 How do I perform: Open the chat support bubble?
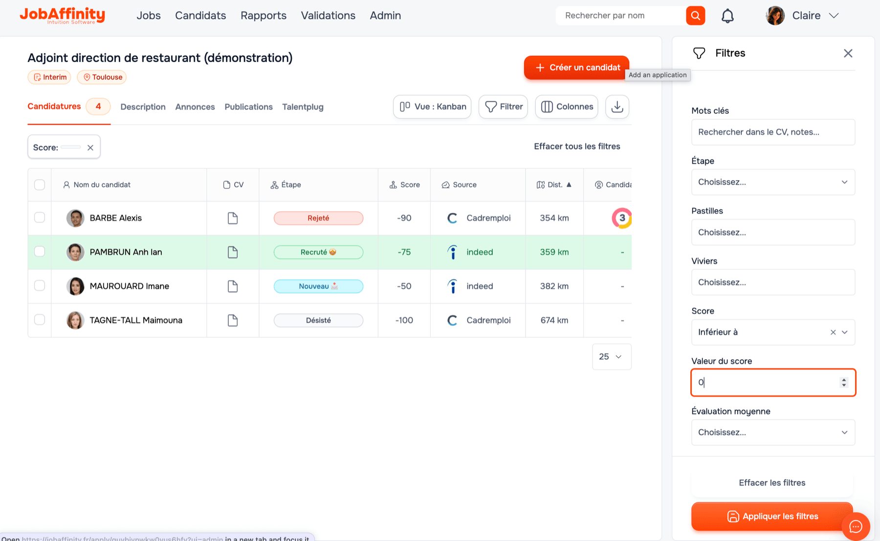[x=856, y=526]
